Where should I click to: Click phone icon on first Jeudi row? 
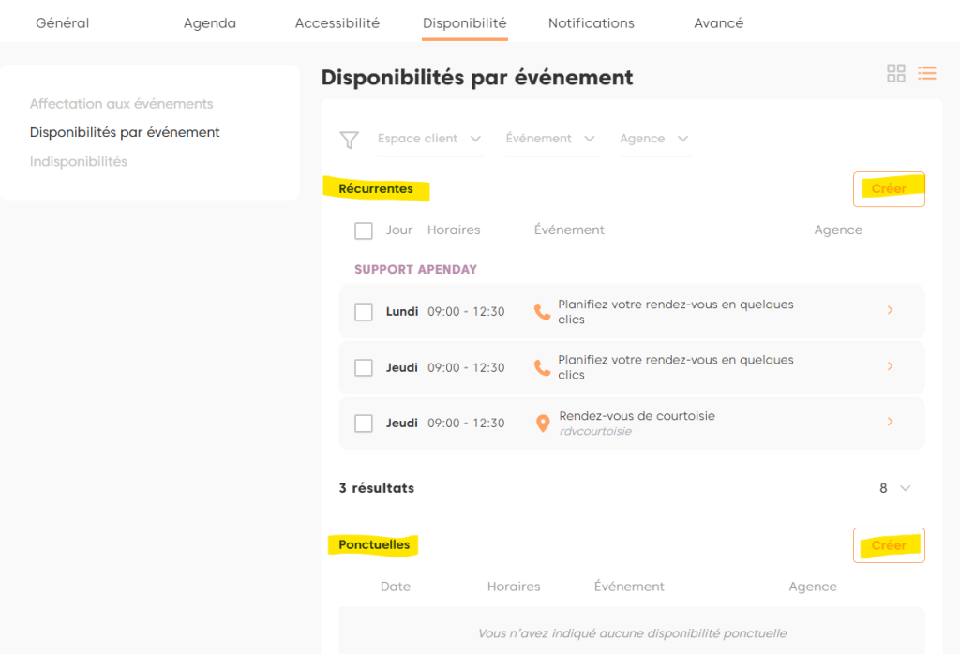pyautogui.click(x=542, y=367)
